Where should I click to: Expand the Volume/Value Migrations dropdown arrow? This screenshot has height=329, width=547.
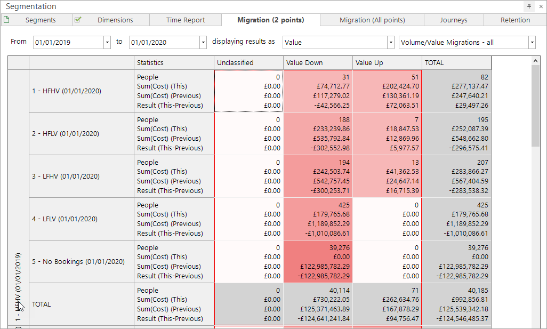532,43
